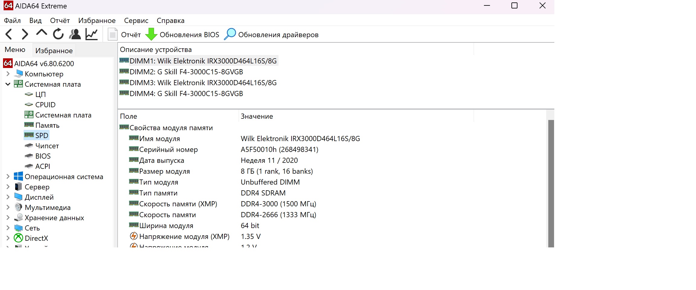Viewport: 696px width, 290px height.
Task: Expand the Операционная система tree node
Action: point(8,176)
